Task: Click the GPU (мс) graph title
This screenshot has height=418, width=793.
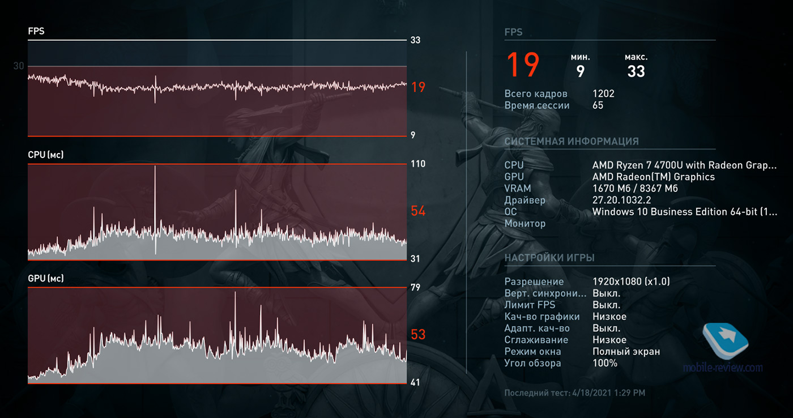Action: 46,279
